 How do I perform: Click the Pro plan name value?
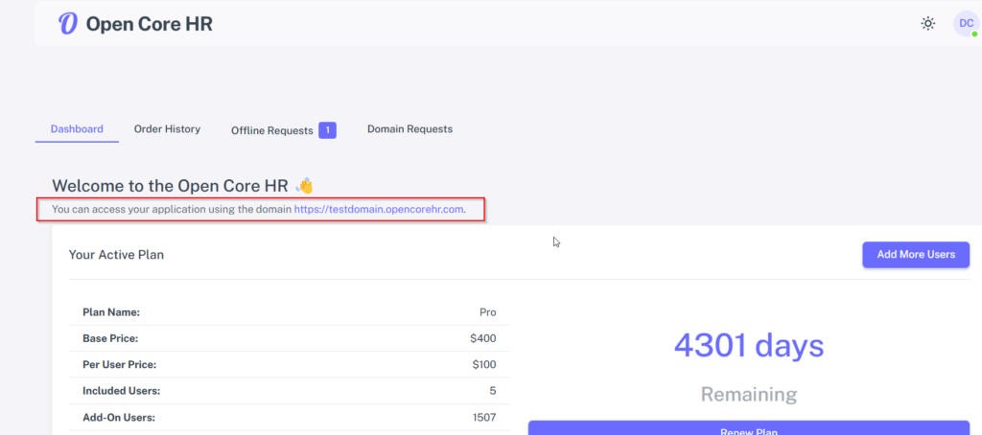pos(488,312)
